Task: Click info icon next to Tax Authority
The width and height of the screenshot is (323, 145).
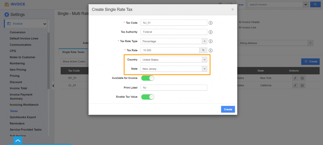Action: coord(211,32)
